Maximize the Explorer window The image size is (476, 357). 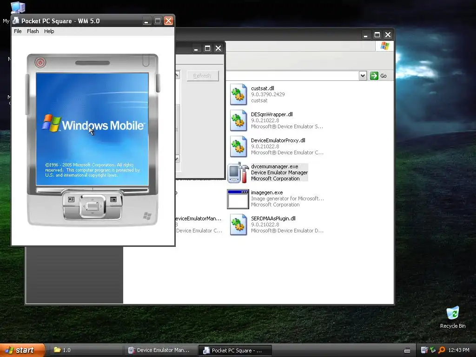click(377, 35)
